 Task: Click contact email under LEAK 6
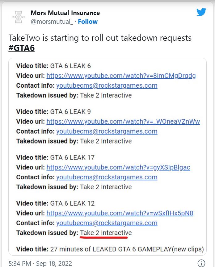click(107, 86)
